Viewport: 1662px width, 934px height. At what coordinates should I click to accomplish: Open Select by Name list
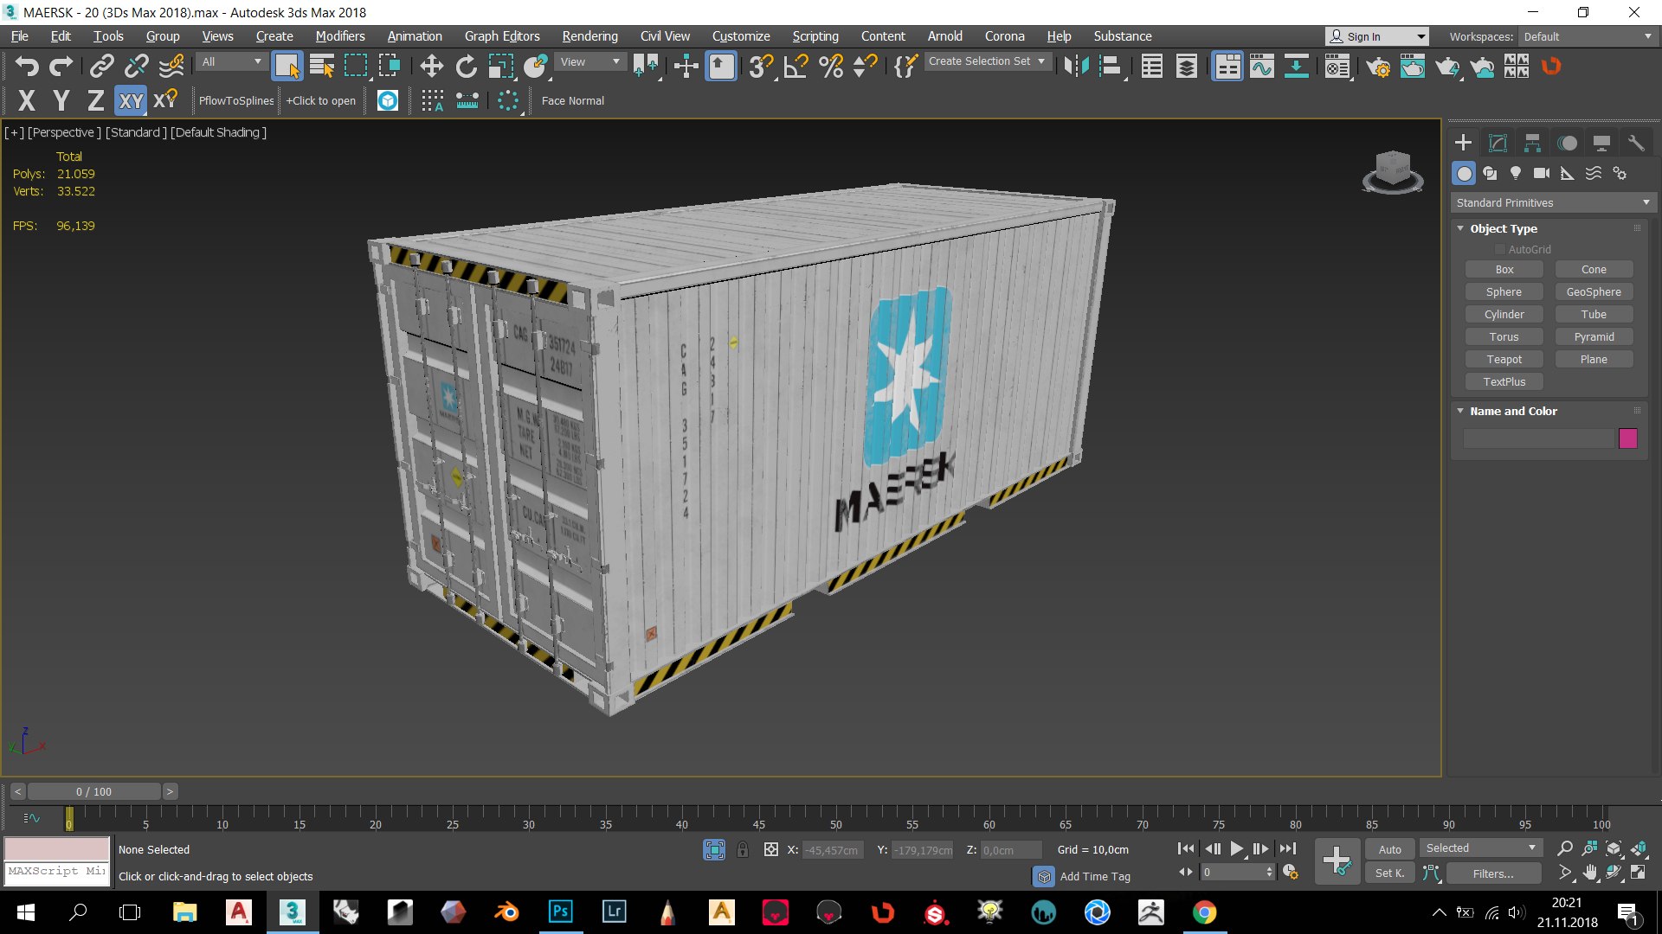coord(322,67)
